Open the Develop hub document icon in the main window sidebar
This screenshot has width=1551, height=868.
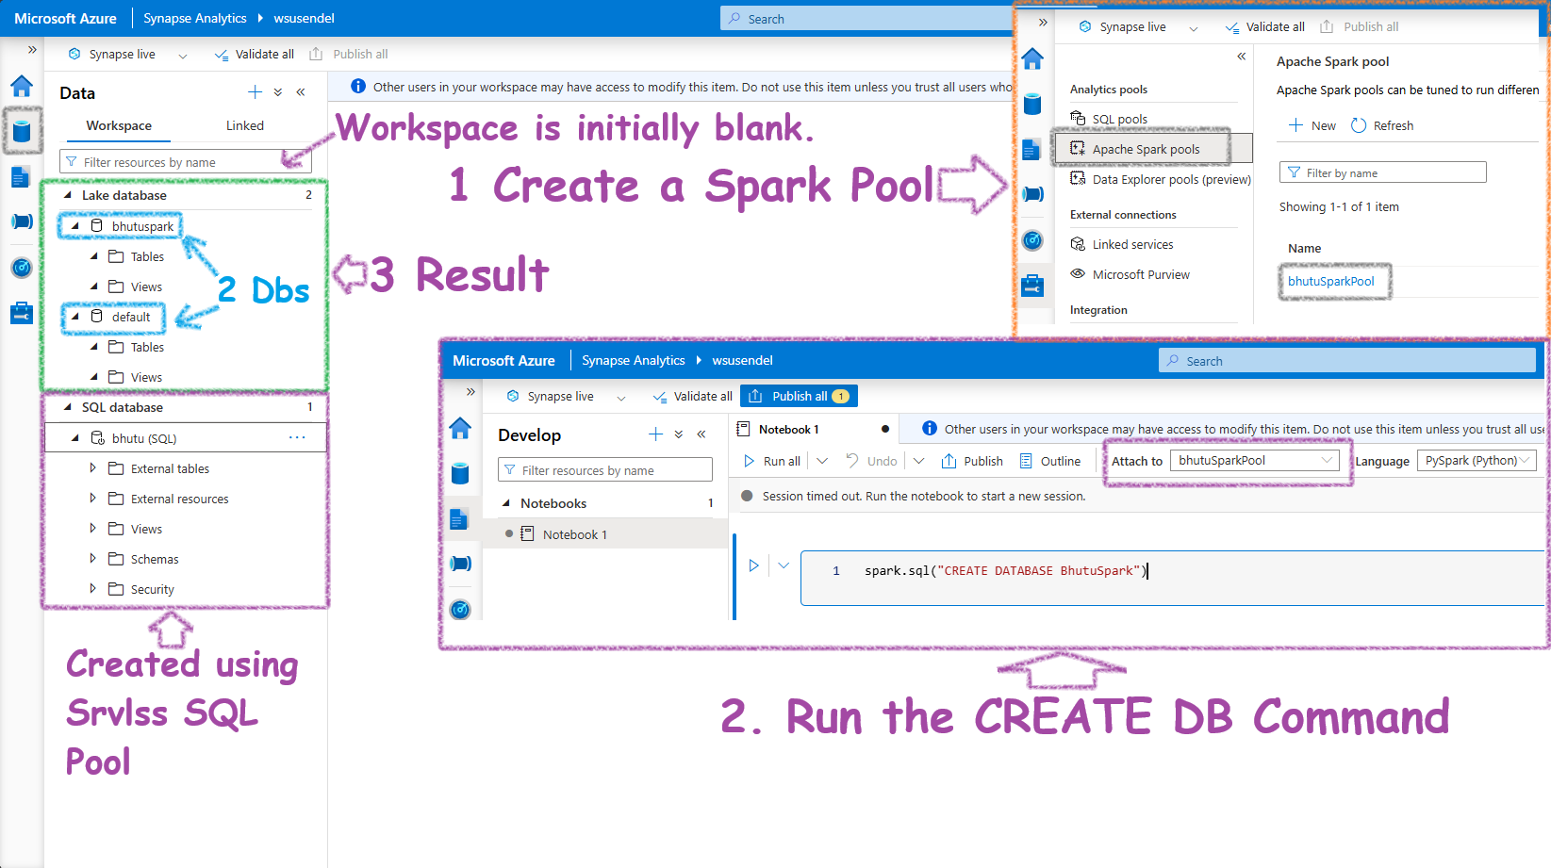[x=21, y=176]
